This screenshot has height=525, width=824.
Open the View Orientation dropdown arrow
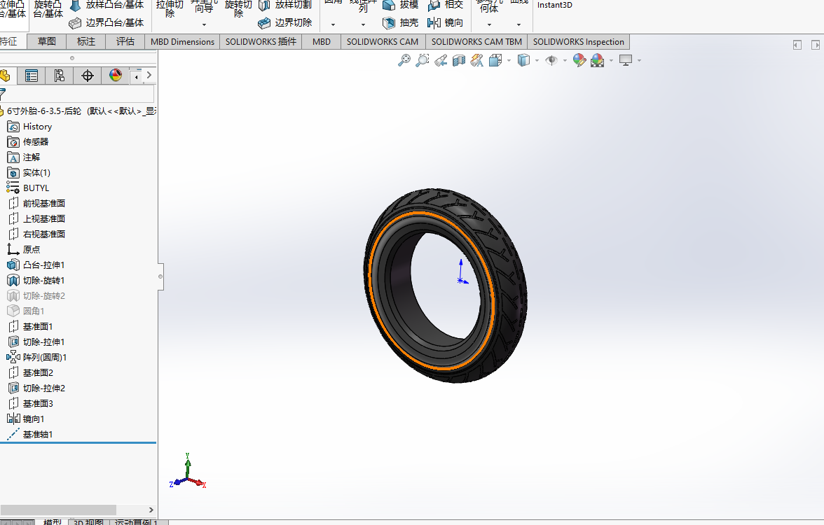(509, 61)
